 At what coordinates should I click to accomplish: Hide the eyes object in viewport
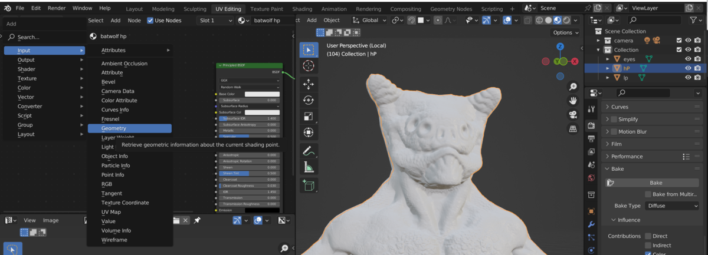688,59
